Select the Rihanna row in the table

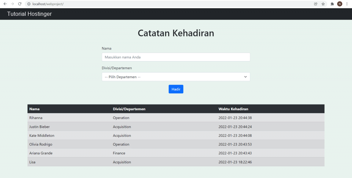(36, 118)
